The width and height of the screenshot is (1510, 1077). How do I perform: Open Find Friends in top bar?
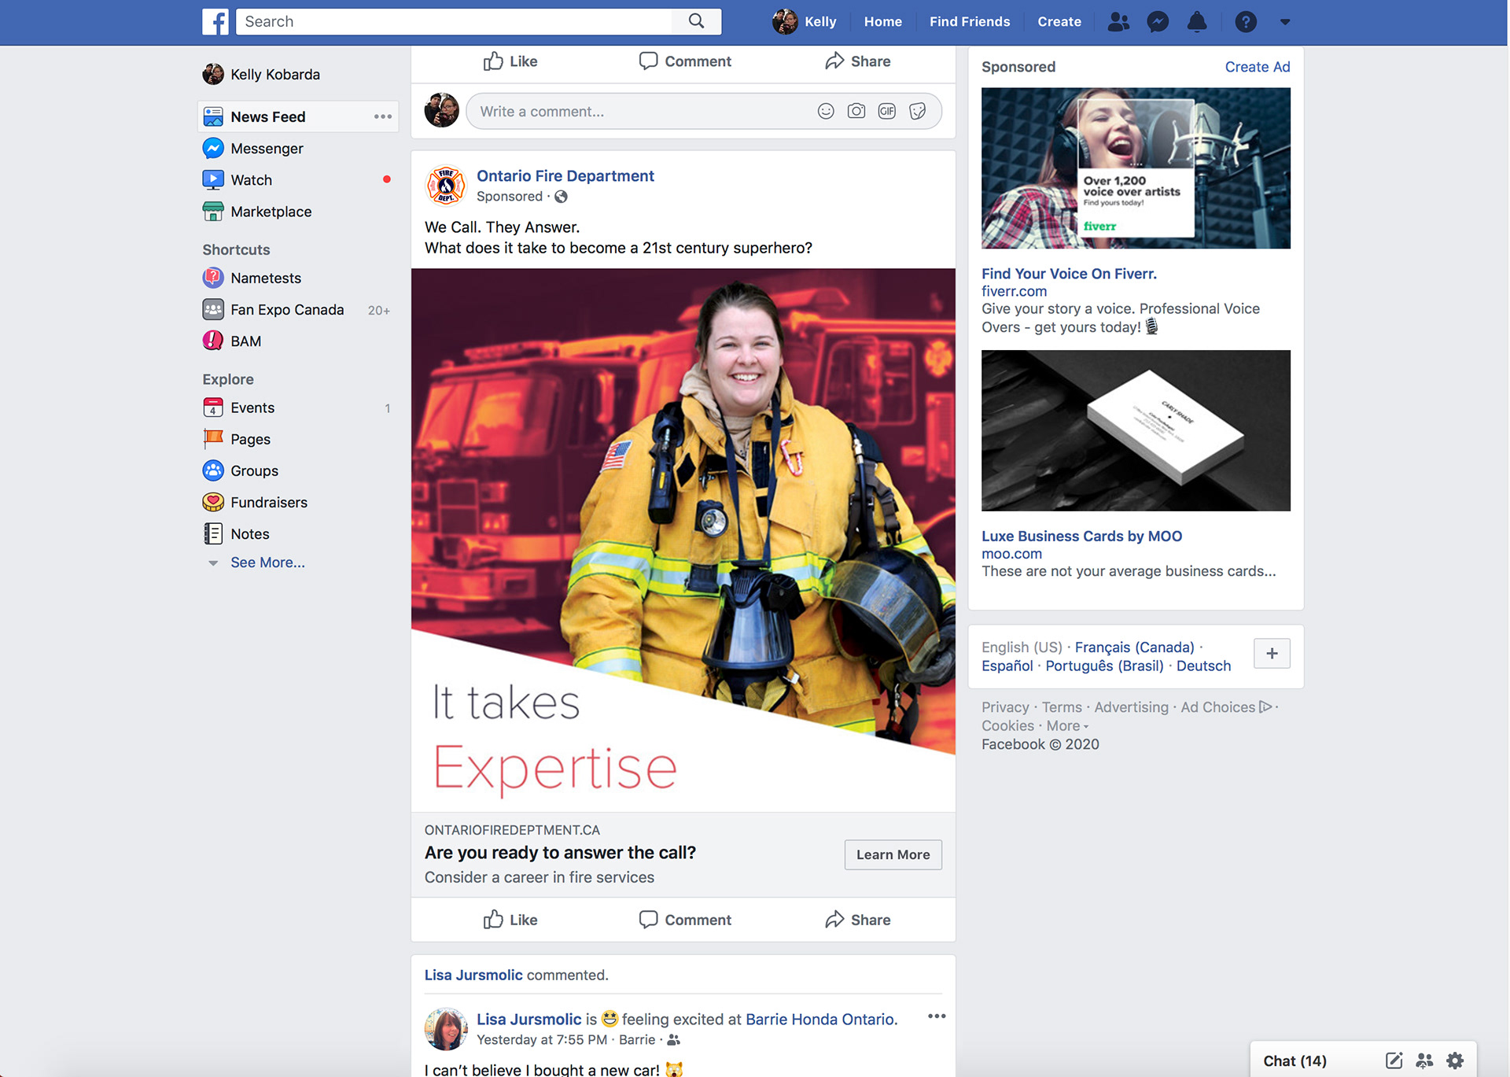click(x=970, y=22)
